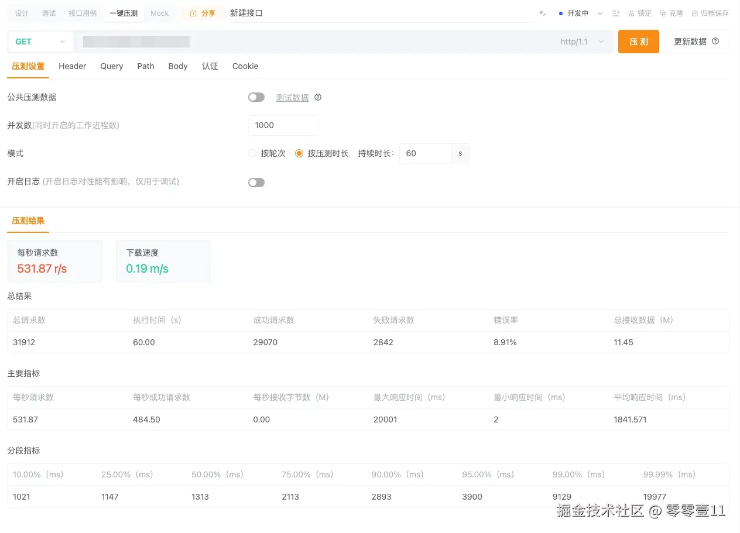Switch to the 设计 tab

[22, 13]
